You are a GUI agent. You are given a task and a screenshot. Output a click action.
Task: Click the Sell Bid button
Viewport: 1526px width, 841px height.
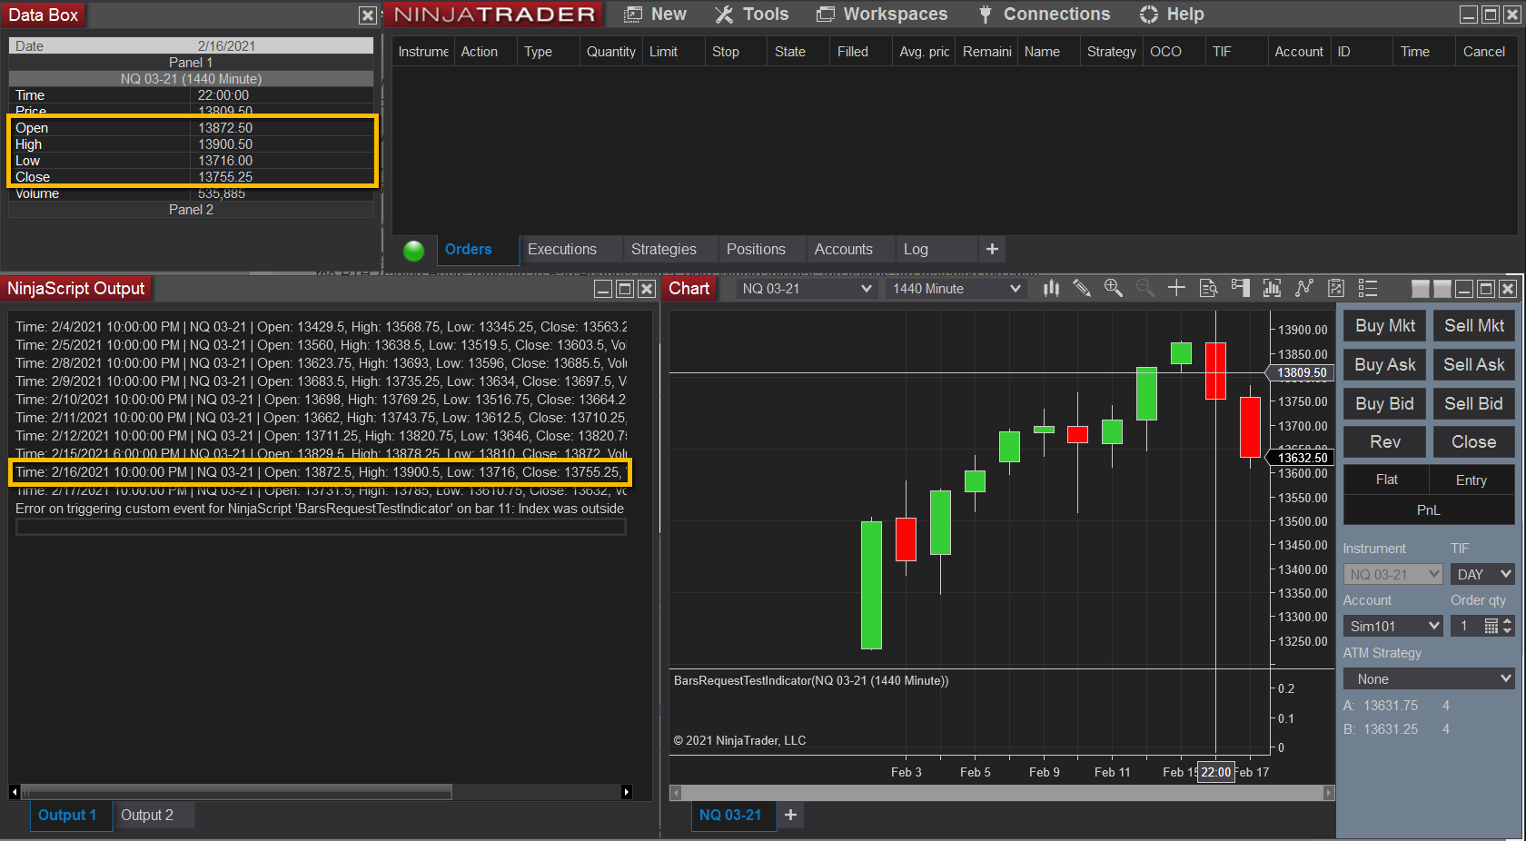[x=1474, y=404]
